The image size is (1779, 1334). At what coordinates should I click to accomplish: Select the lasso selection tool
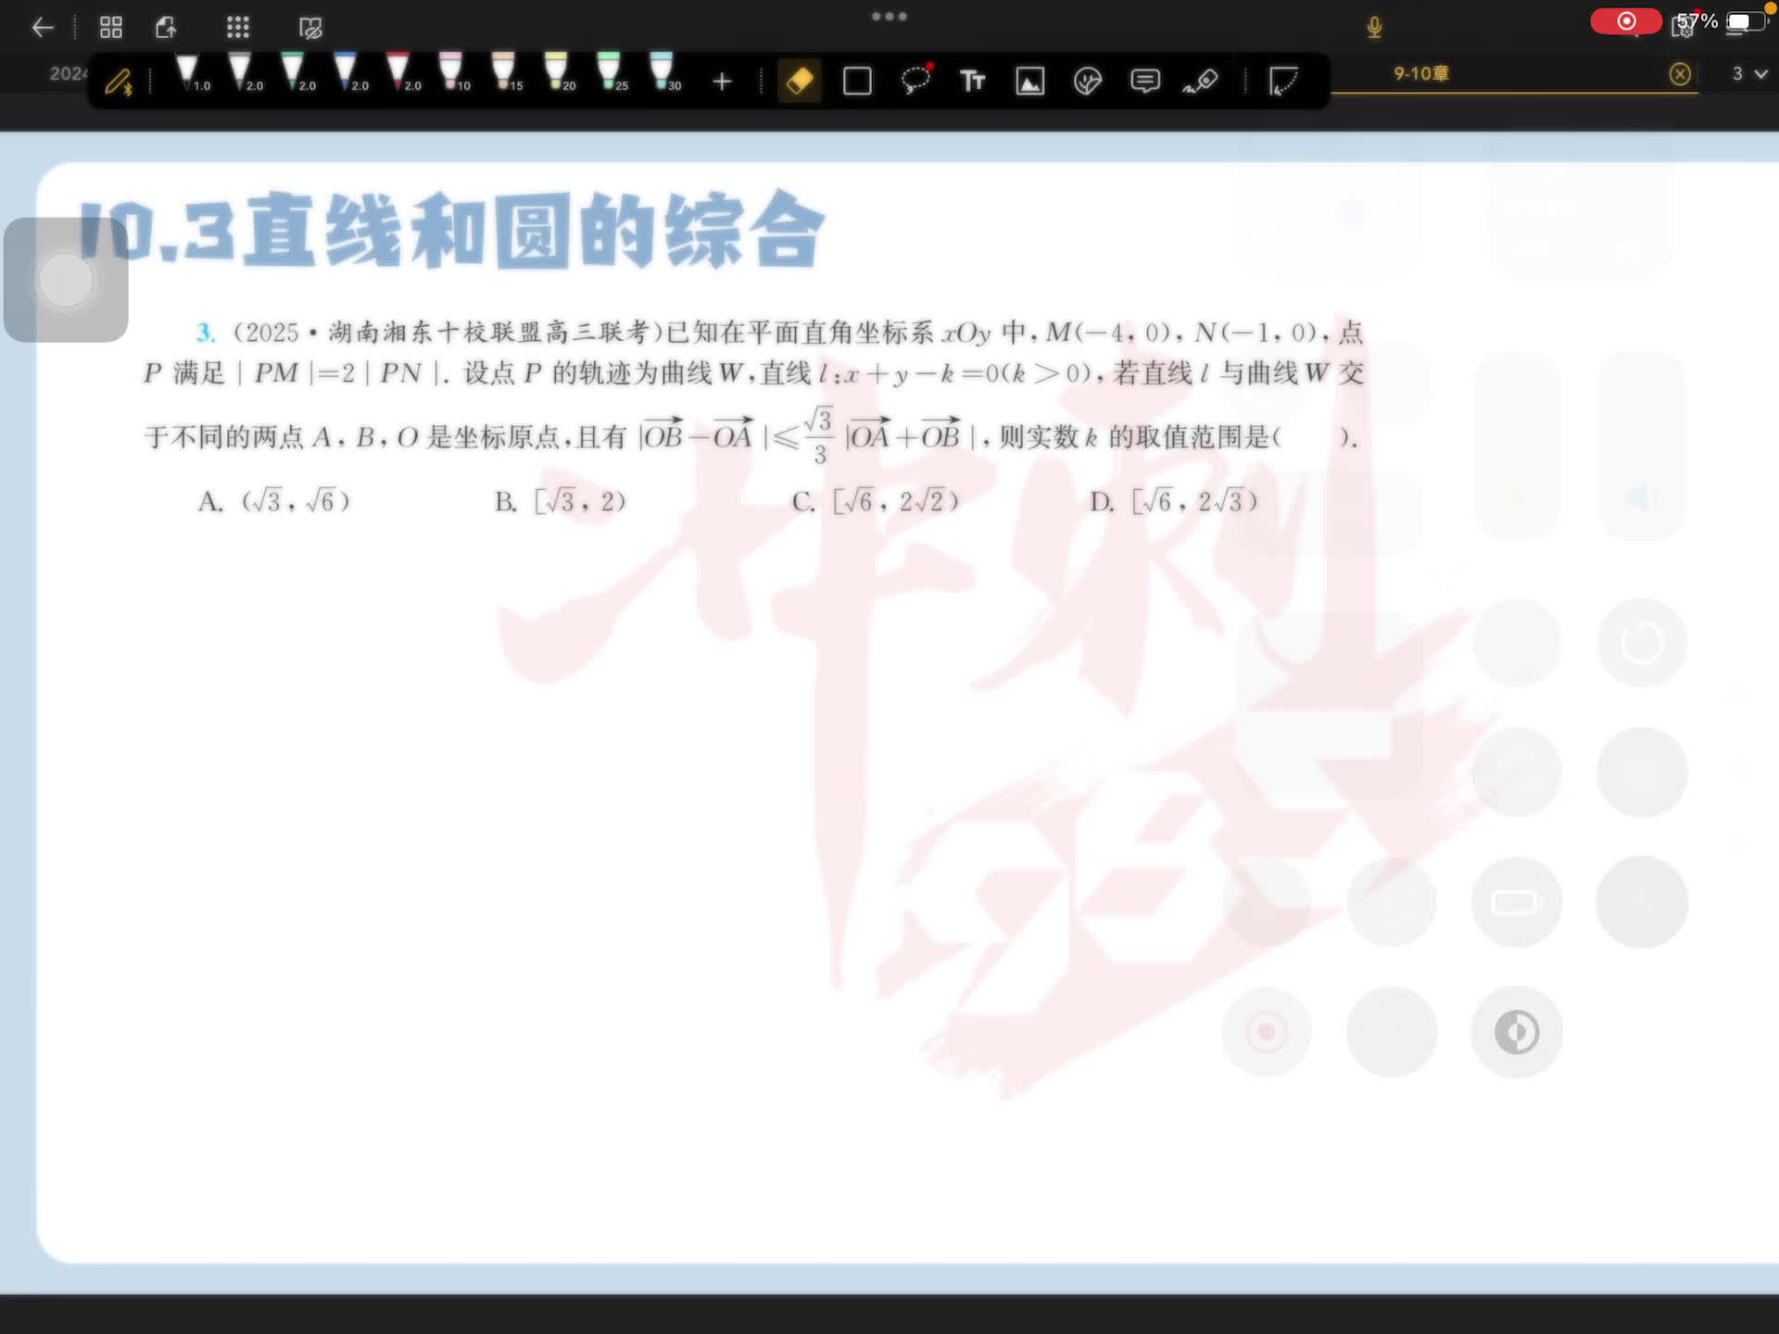tap(915, 81)
